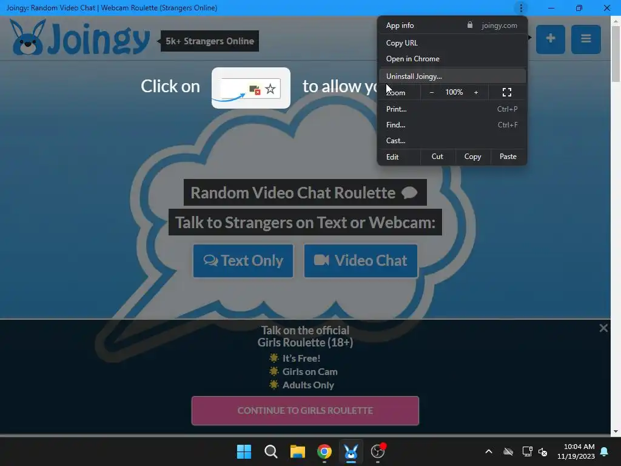Choose Find... in the menu

[x=452, y=125]
